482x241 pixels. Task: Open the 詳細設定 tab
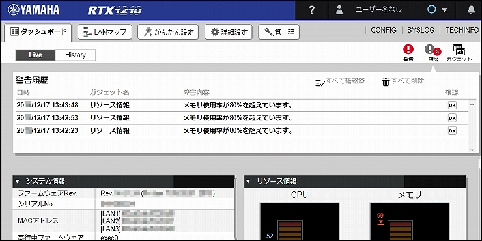tap(229, 32)
